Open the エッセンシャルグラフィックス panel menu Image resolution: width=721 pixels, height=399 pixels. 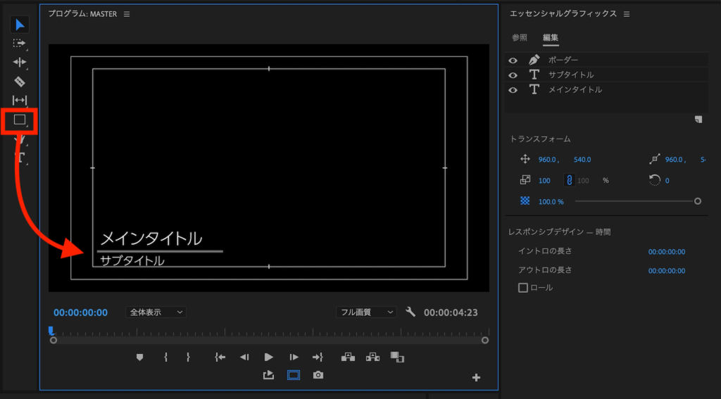click(627, 14)
